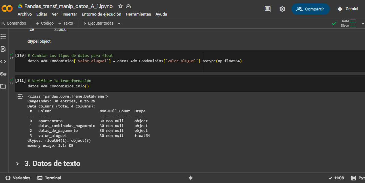Click 'memory usage: 1.1+ KB' output line
Viewport: 365px width, 183px height.
click(50, 145)
